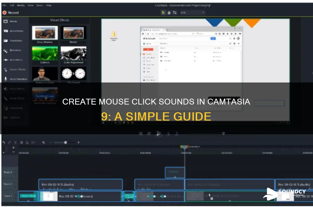Select the Colorize effect thumbnail

point(45,54)
